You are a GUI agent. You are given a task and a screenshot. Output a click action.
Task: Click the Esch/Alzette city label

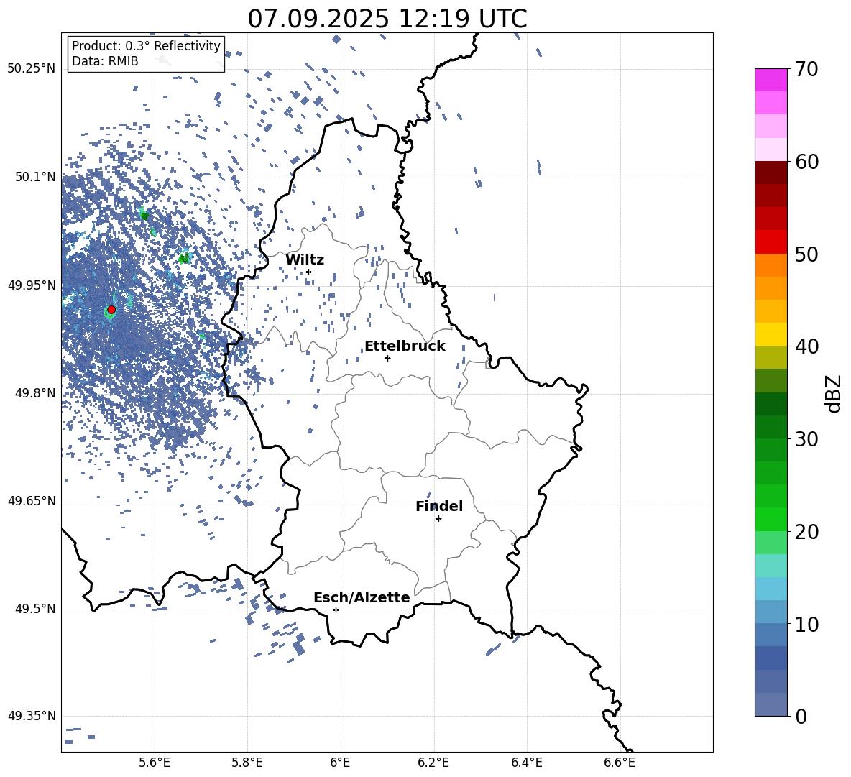tap(362, 598)
